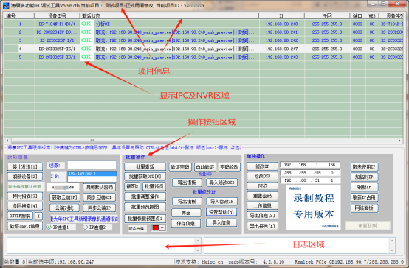This screenshot has height=268, width=409.
Task: Click the 导入信息 button
Action: [x=221, y=223]
